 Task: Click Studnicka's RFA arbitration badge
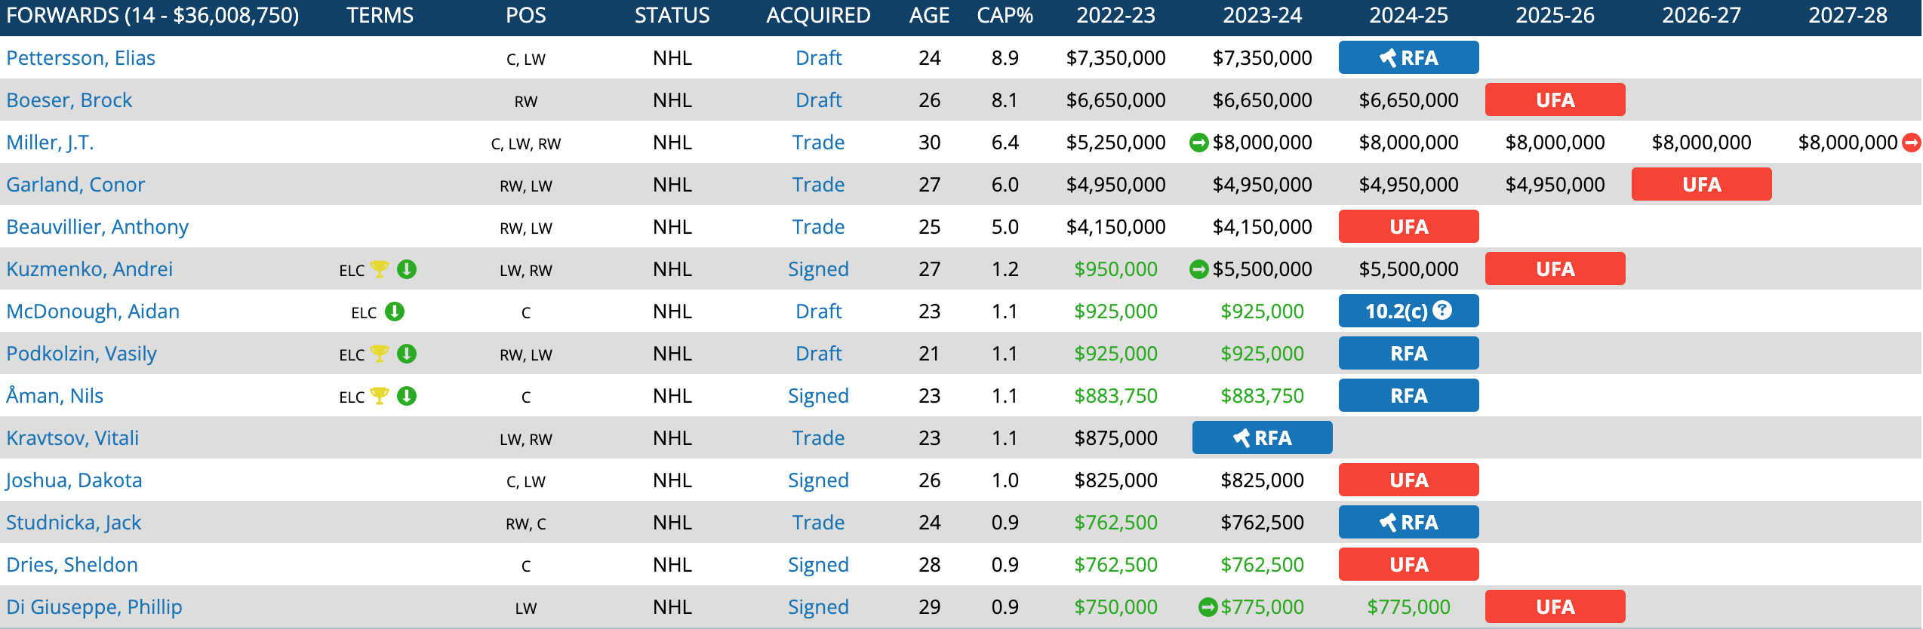click(1408, 522)
